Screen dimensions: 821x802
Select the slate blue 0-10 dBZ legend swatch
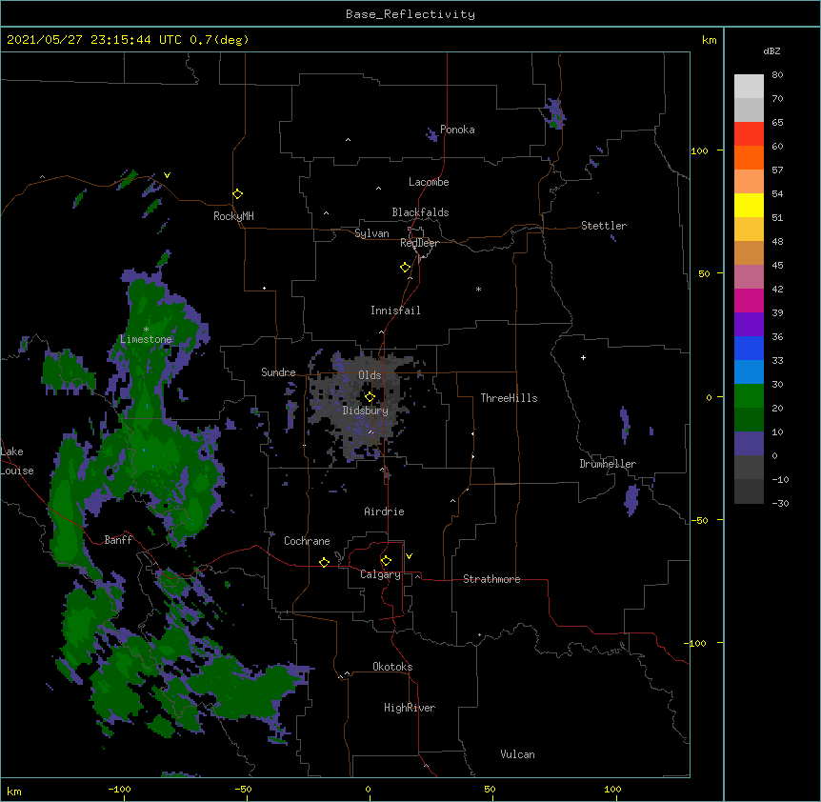tap(749, 444)
